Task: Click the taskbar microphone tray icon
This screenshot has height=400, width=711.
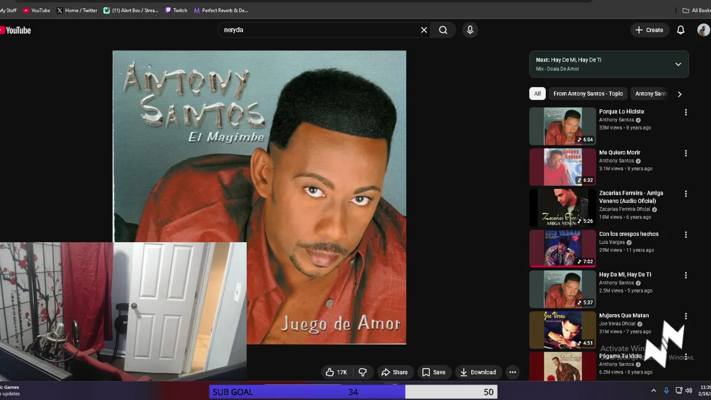Action: (x=667, y=391)
